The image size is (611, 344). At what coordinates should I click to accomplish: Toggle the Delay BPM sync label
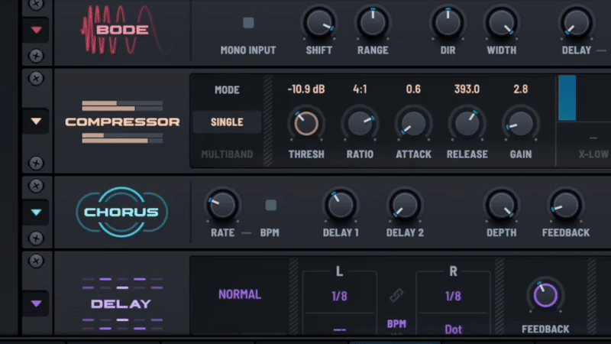point(396,323)
